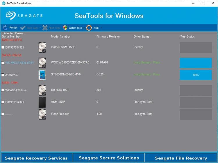
Task: Click the USB--1394 group label
Action: coord(10,83)
